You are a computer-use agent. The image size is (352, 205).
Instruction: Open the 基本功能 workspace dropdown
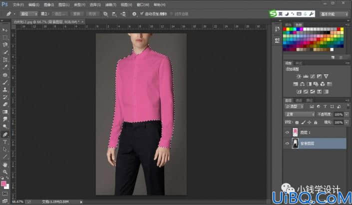click(334, 14)
